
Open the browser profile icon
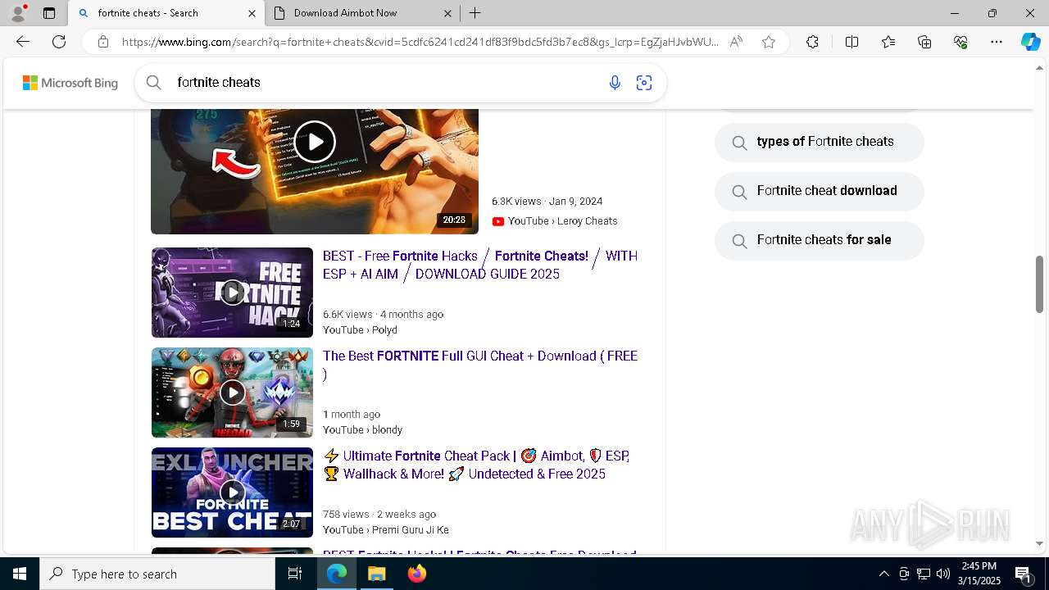(x=17, y=13)
